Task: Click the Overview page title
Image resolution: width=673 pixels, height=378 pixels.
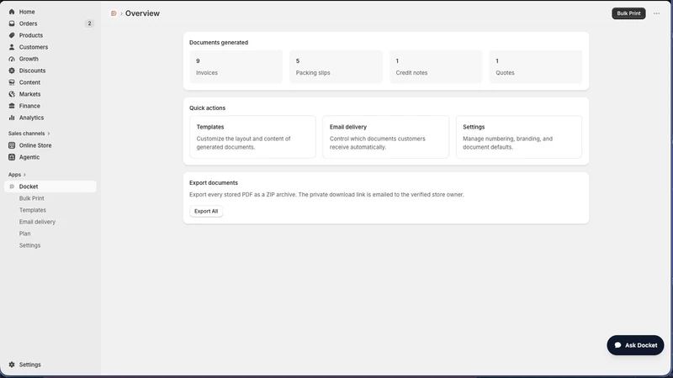Action: pos(142,13)
